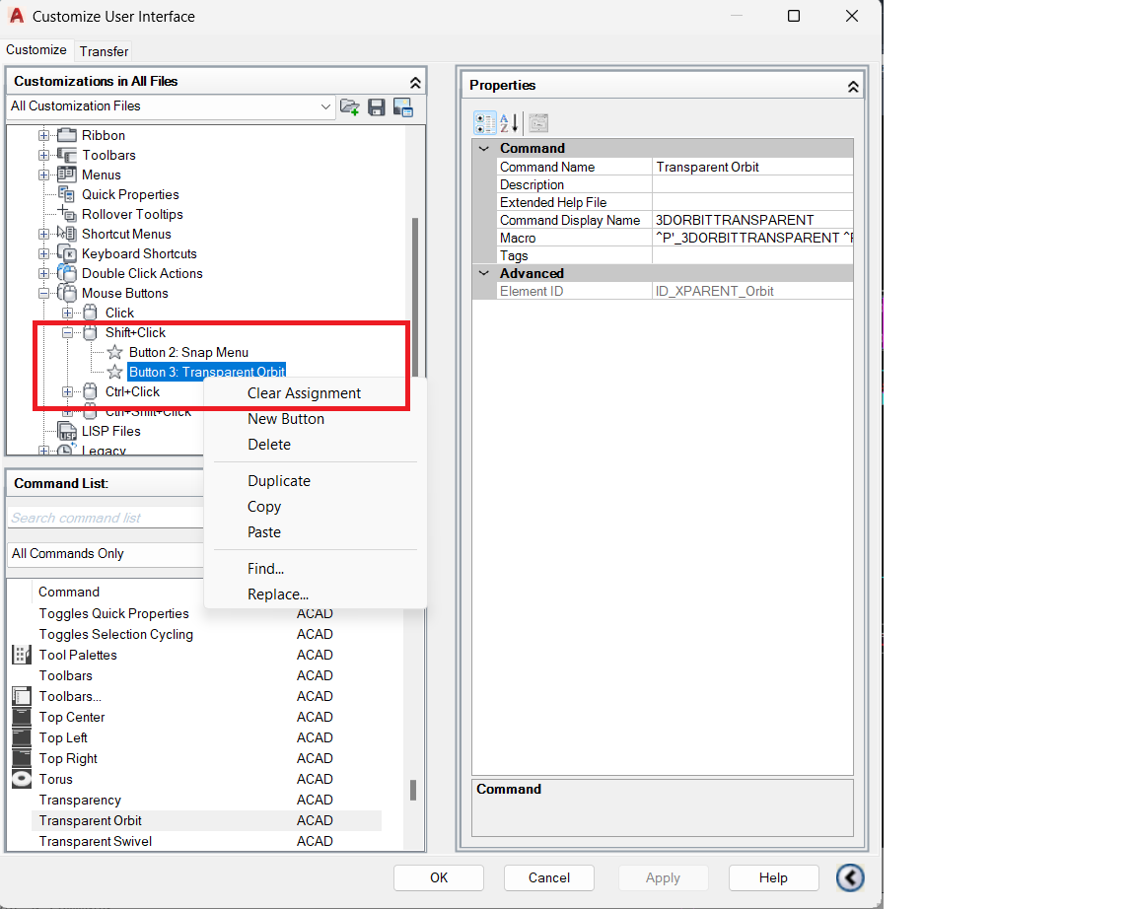This screenshot has height=909, width=1136.
Task: Select Duplicate in the context menu
Action: [x=279, y=481]
